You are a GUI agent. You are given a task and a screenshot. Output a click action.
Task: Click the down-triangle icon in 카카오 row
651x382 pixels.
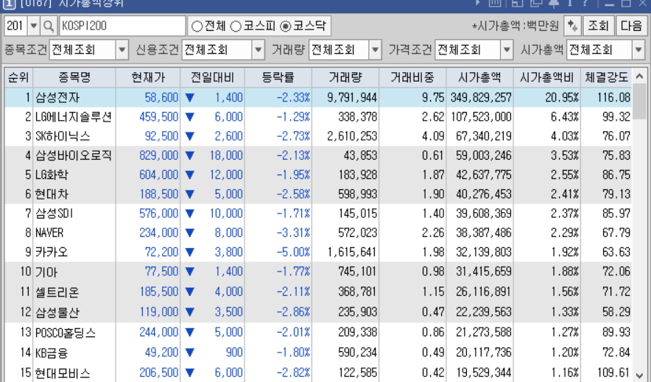190,252
